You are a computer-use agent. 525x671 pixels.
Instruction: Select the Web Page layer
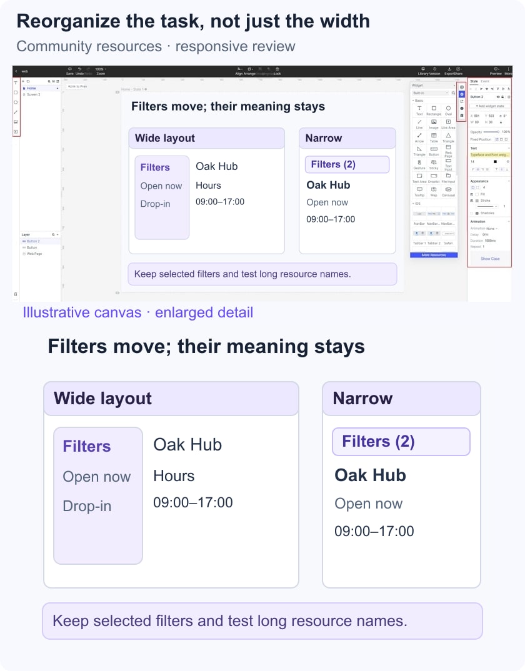click(40, 254)
